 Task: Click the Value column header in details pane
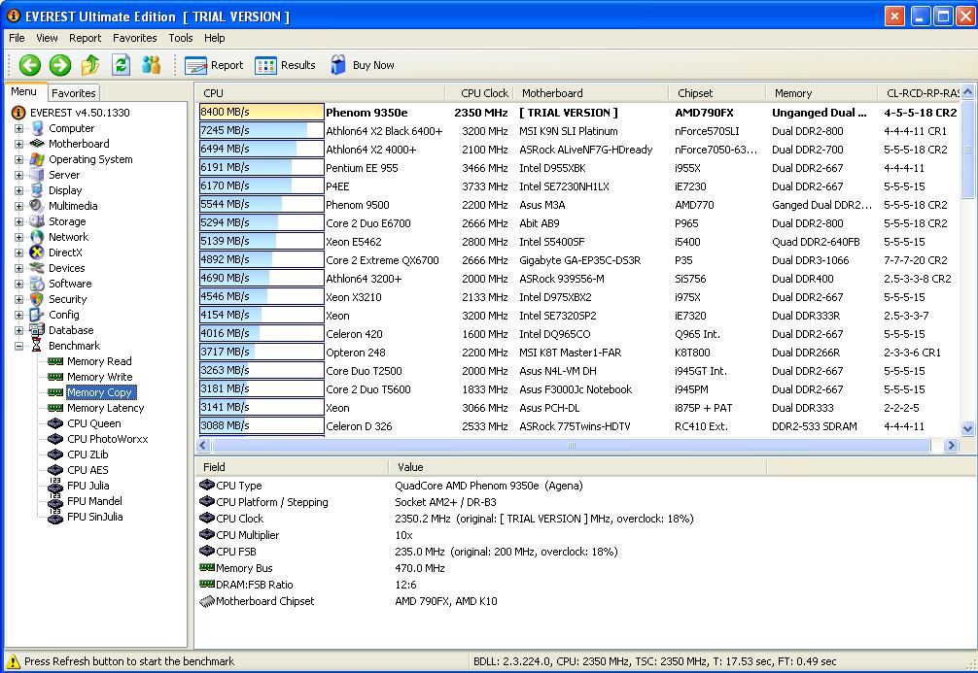(577, 467)
